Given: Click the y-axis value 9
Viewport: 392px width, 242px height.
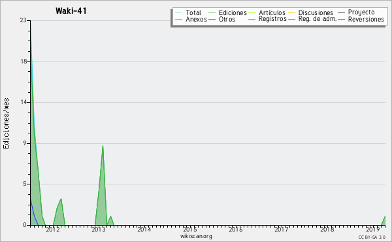Looking at the screenshot, I should [x=25, y=143].
